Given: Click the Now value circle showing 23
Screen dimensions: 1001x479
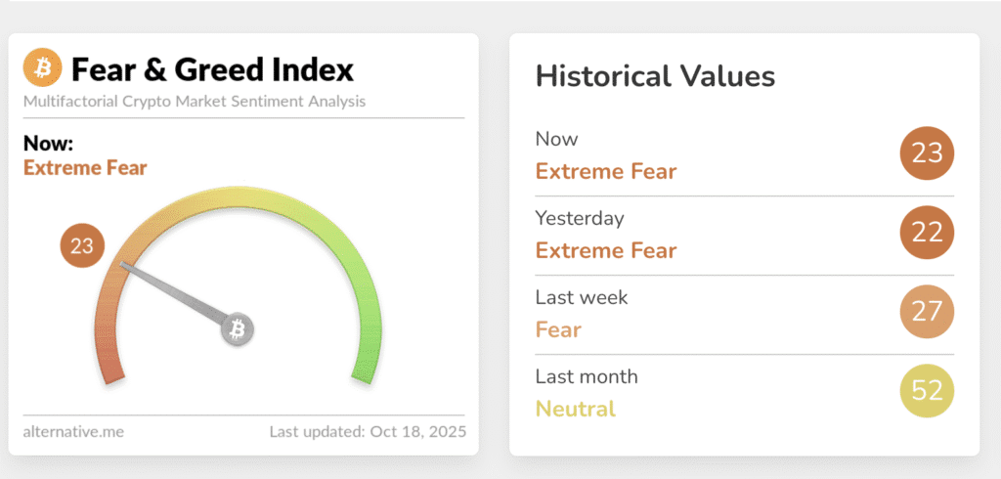Looking at the screenshot, I should click(926, 154).
